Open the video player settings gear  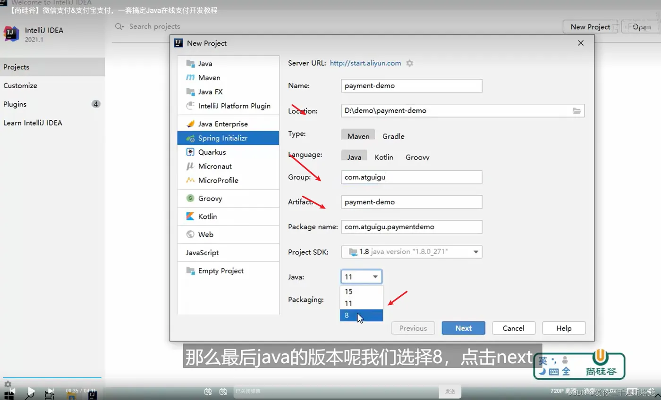(8, 384)
